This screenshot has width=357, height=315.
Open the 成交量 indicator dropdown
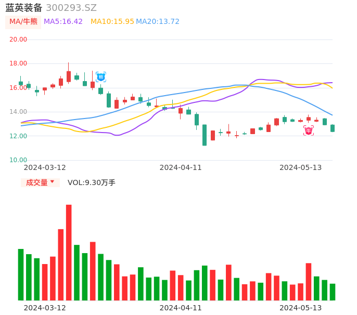(40, 182)
